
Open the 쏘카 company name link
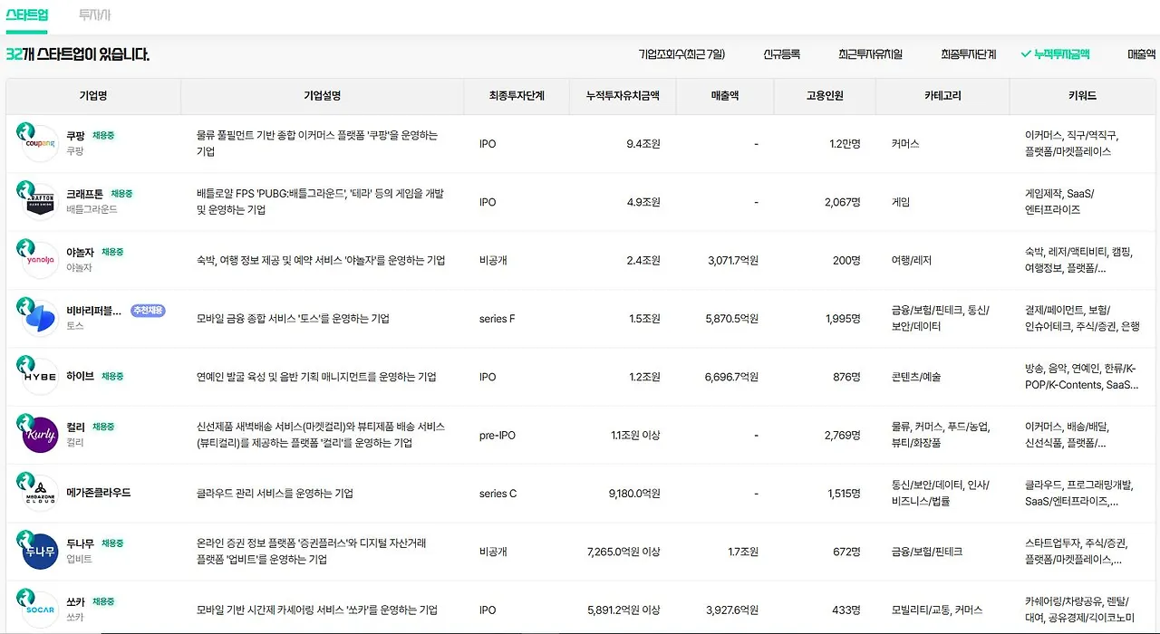75,601
